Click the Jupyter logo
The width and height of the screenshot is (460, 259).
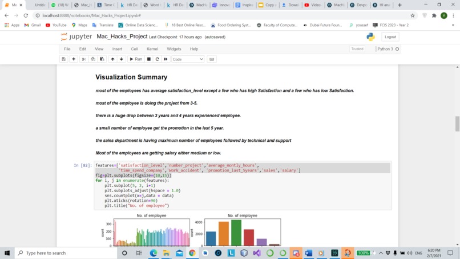coord(76,37)
